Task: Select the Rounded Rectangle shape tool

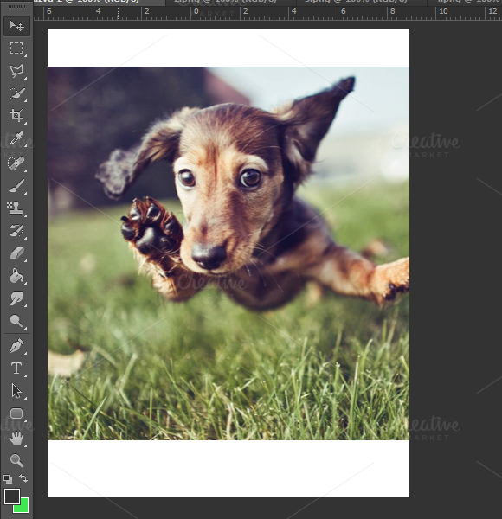Action: 16,413
